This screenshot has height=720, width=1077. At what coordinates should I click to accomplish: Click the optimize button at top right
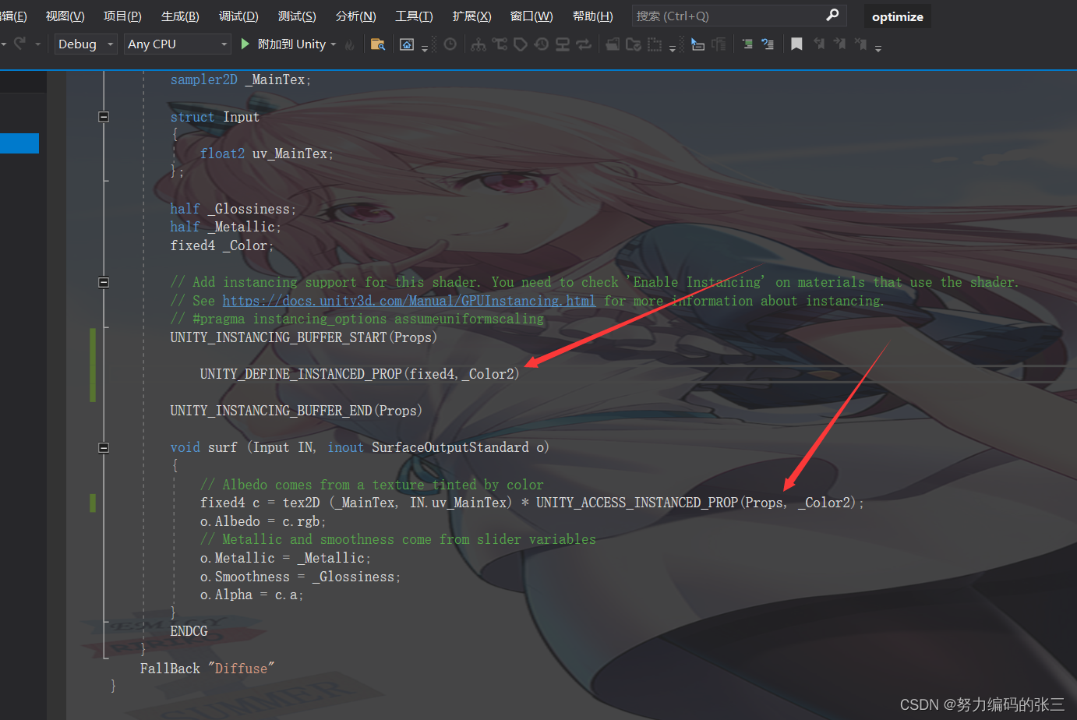tap(897, 15)
